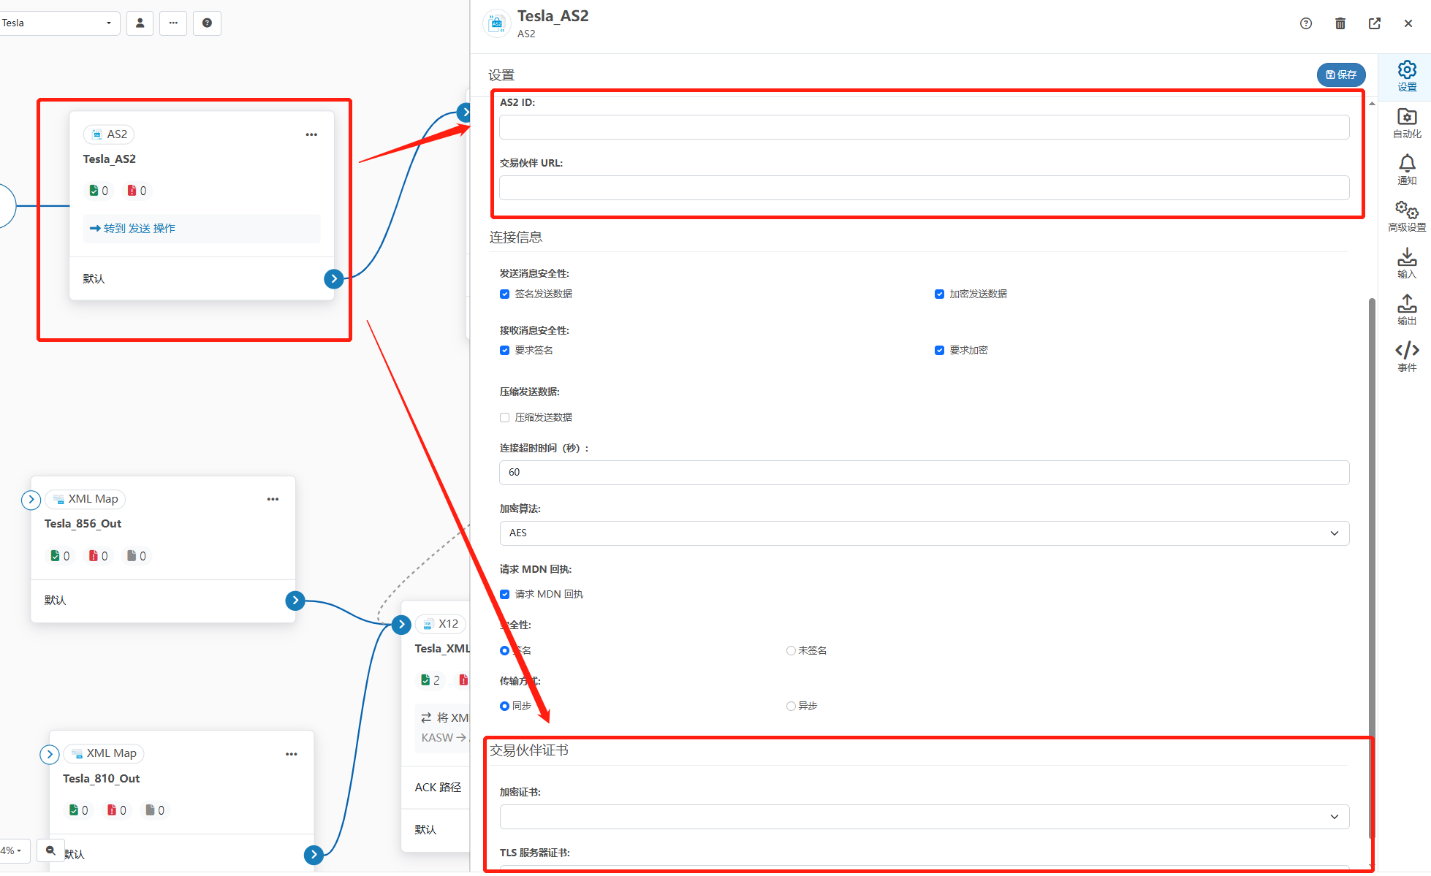Click the help question icon in panel header
Screen dimensions: 1431x876
coord(1305,23)
